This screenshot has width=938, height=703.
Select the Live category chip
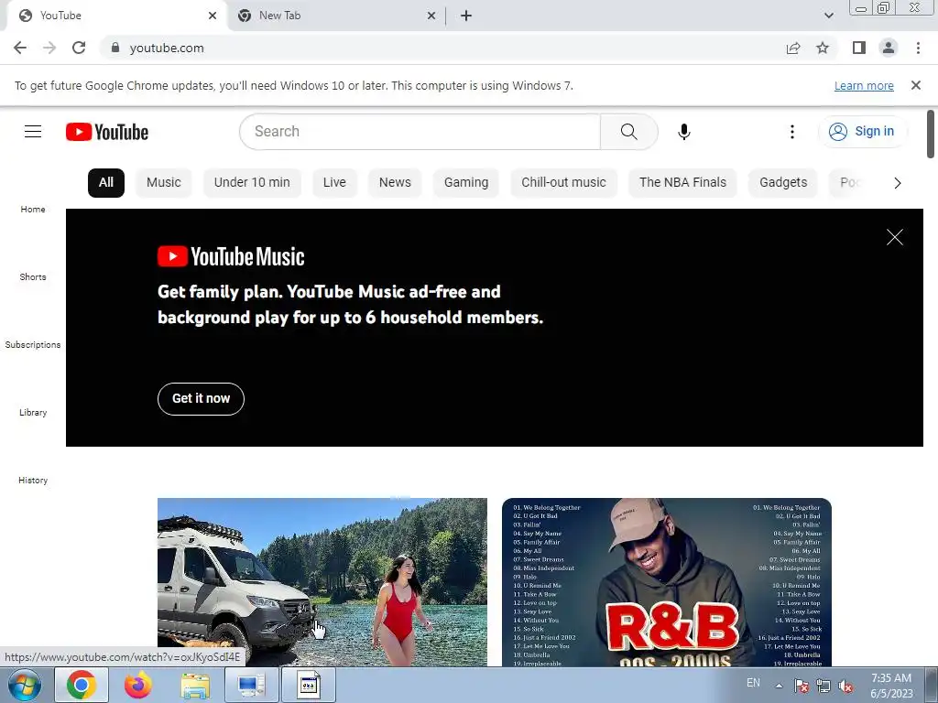coord(334,183)
